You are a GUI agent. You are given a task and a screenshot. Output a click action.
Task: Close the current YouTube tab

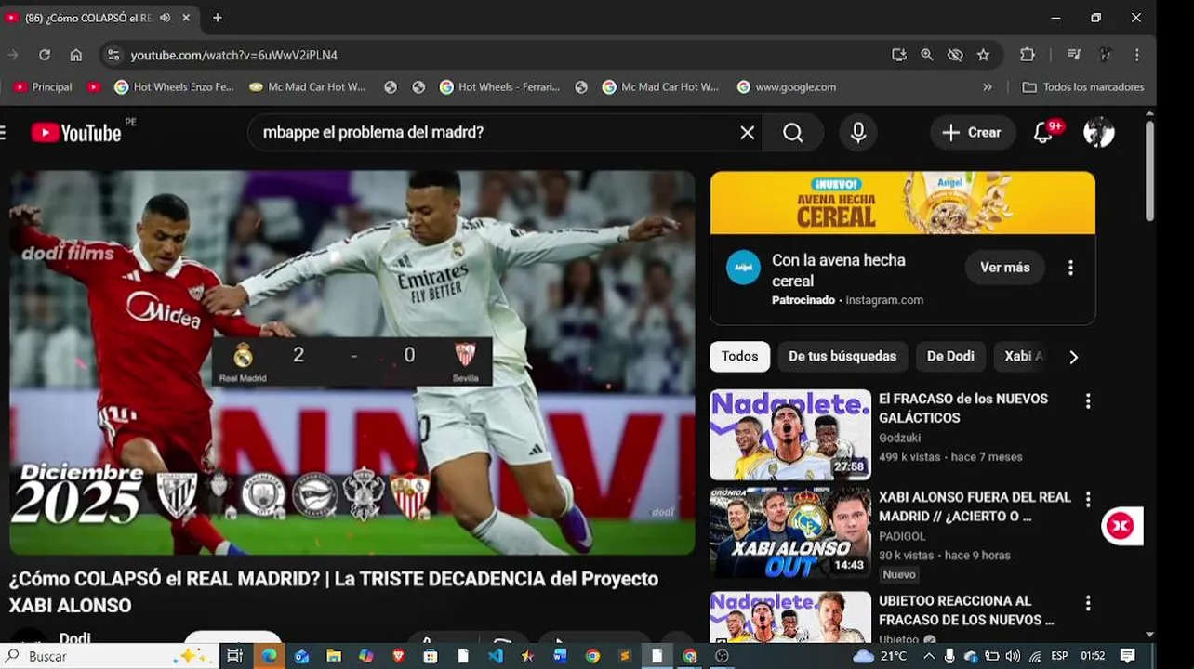[186, 18]
